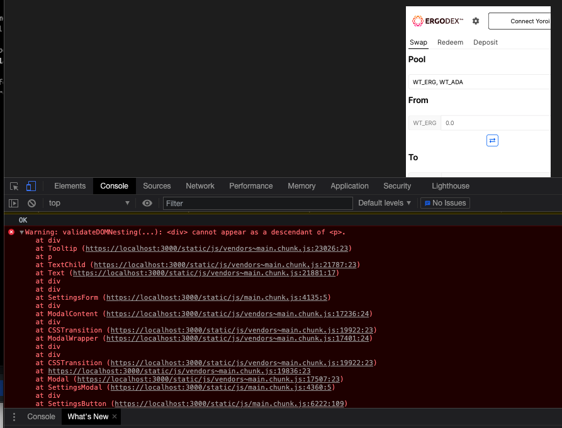This screenshot has height=428, width=562.
Task: Open the Memory tab
Action: pyautogui.click(x=301, y=186)
